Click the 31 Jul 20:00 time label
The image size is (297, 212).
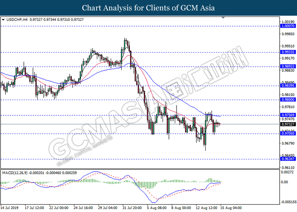[132, 208]
